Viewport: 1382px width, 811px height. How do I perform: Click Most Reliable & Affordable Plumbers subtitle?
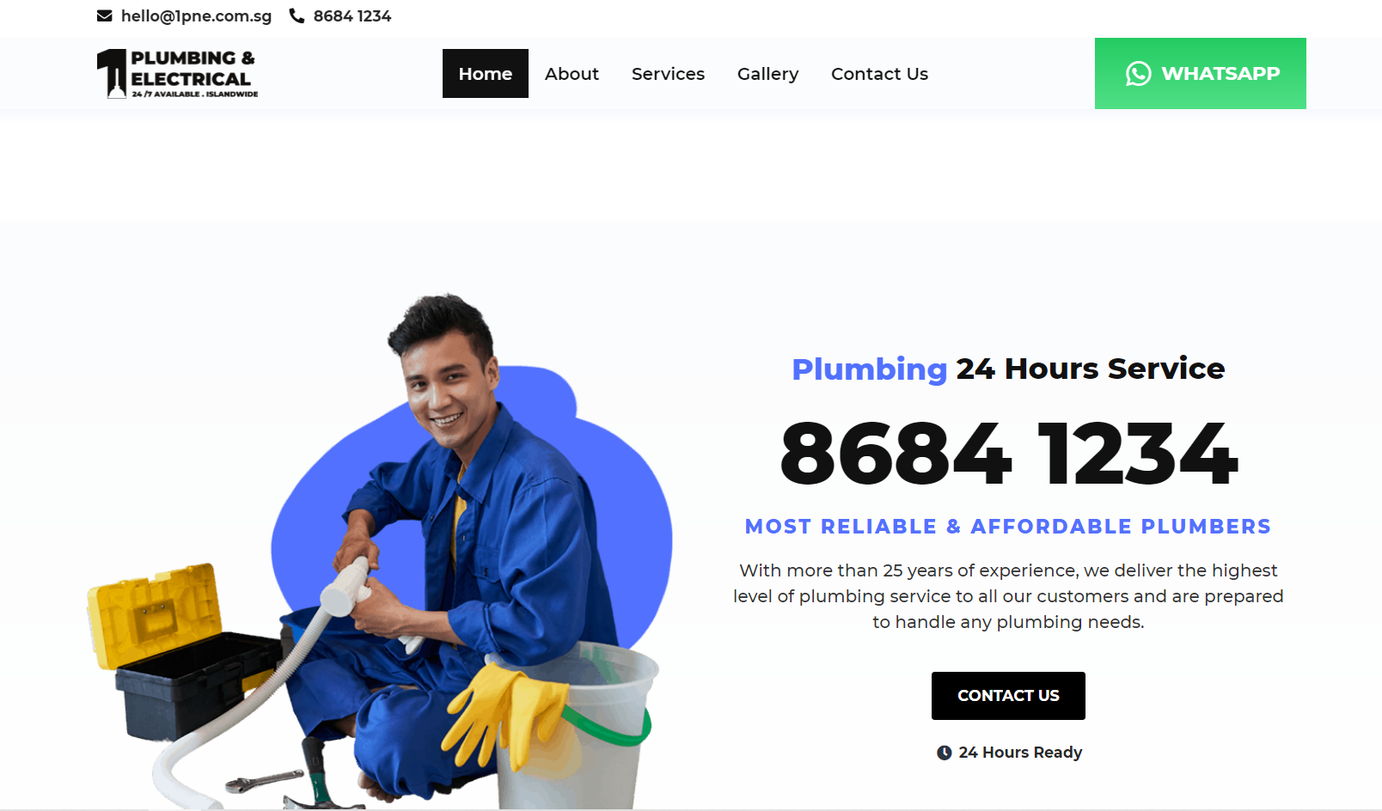click(1008, 527)
